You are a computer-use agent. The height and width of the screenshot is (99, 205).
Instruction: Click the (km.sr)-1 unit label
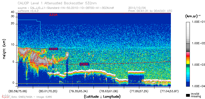(x=193, y=16)
